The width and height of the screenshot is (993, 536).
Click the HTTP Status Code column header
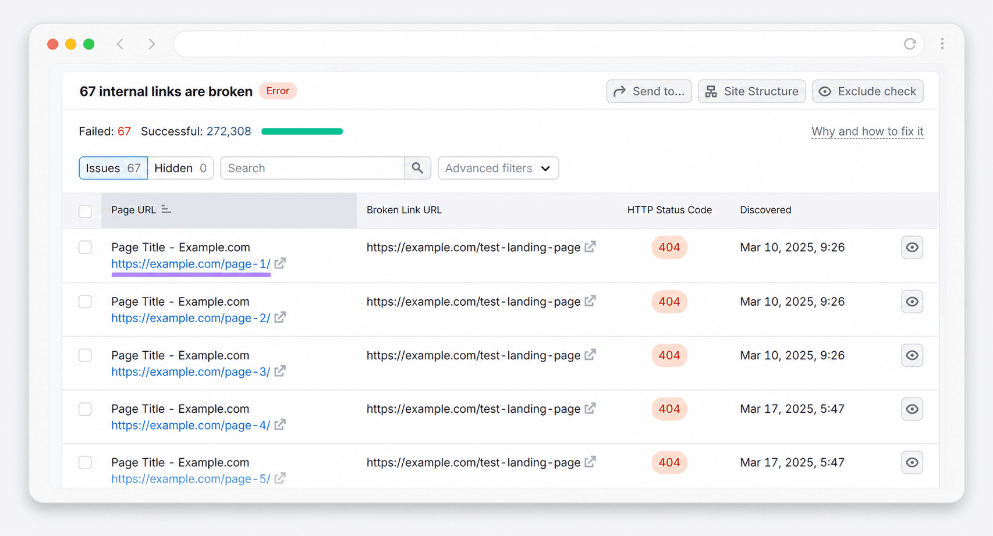[669, 210]
